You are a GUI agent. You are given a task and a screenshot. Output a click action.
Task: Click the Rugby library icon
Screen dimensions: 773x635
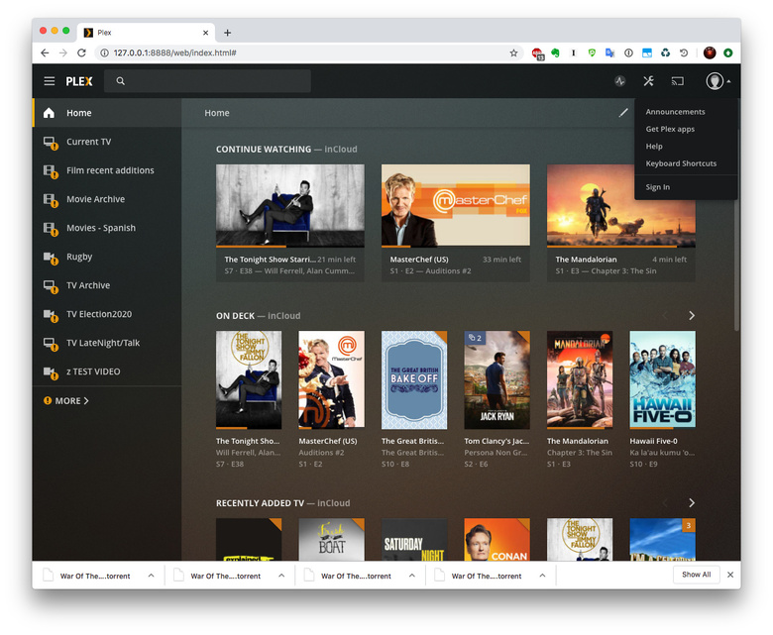(51, 258)
